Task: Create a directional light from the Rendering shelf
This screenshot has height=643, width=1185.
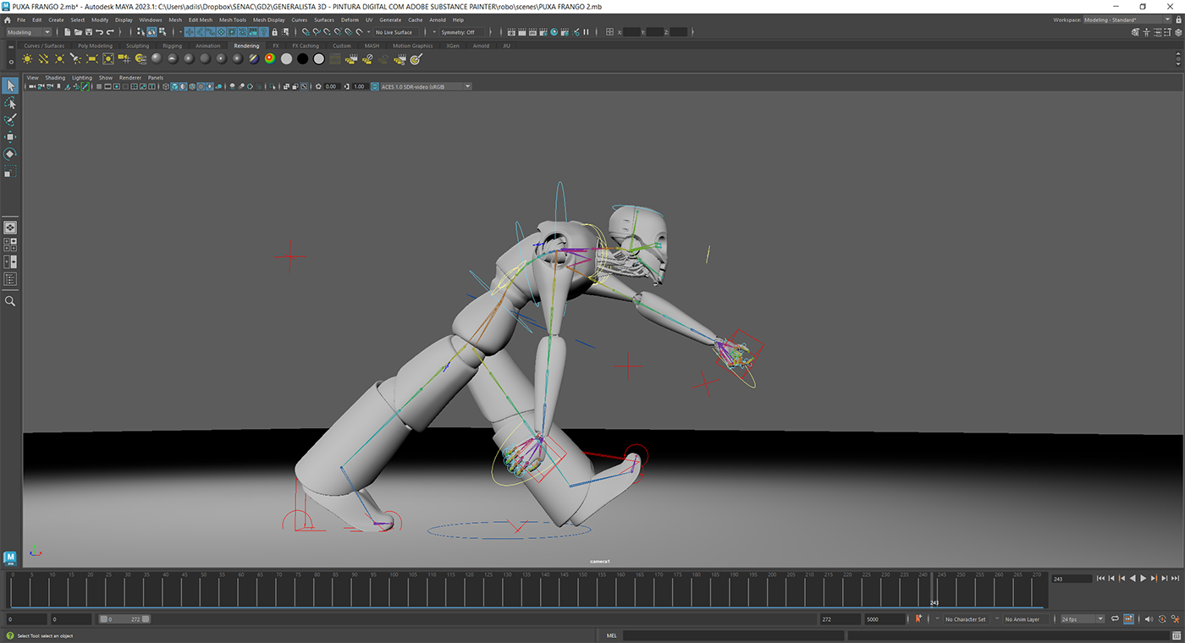Action: click(43, 59)
